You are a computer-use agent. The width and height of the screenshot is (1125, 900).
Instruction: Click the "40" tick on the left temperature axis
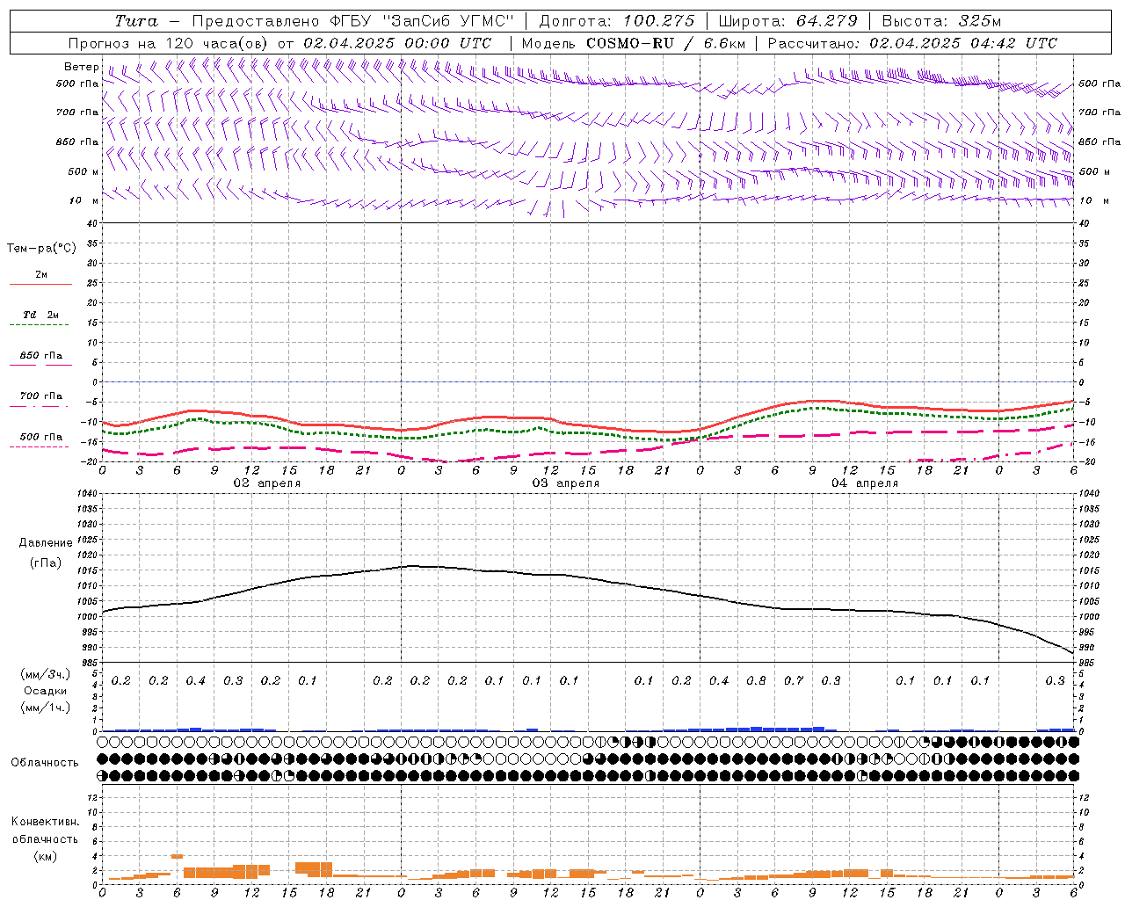pos(93,223)
